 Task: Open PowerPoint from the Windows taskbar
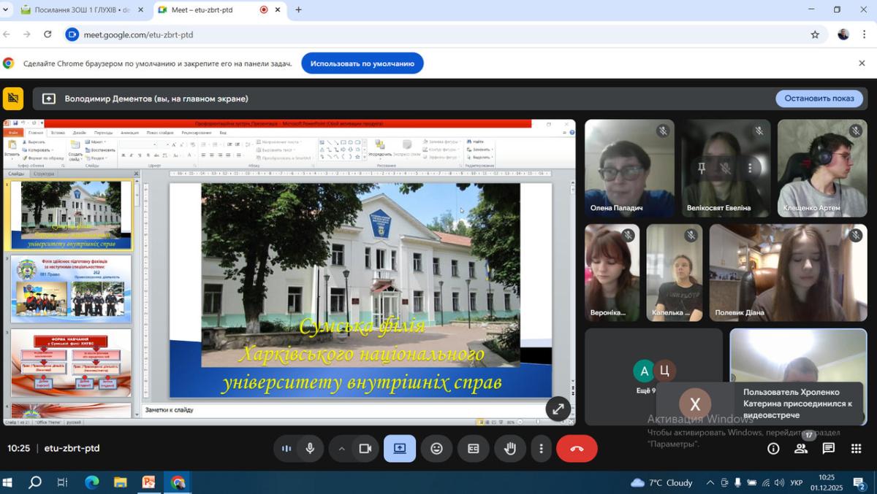(x=148, y=482)
